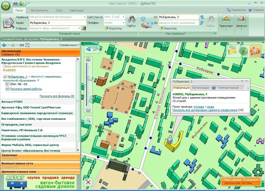Switch to the Навигация ribbon tab
The image size is (265, 191).
[77, 10]
